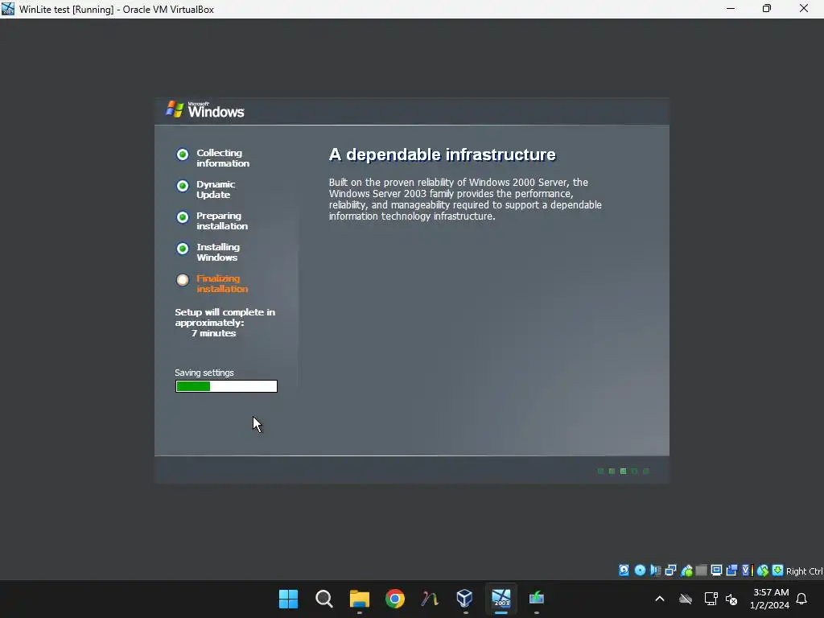The width and height of the screenshot is (824, 618).
Task: Click the Collecting information step indicator
Action: coord(183,154)
